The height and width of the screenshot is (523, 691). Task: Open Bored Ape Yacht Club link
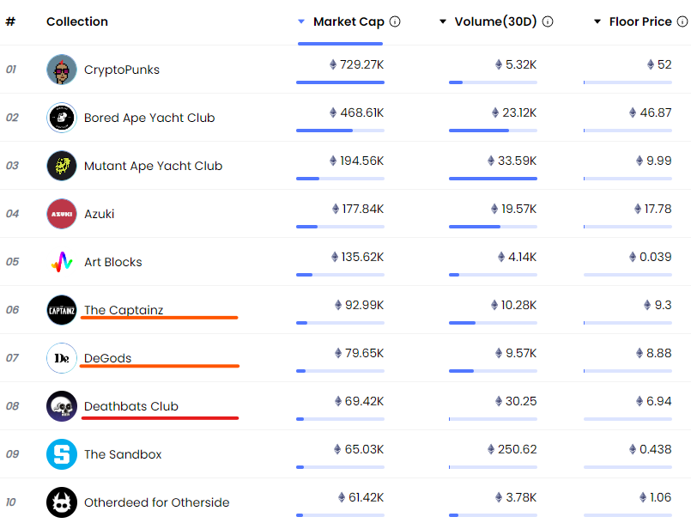(x=149, y=118)
